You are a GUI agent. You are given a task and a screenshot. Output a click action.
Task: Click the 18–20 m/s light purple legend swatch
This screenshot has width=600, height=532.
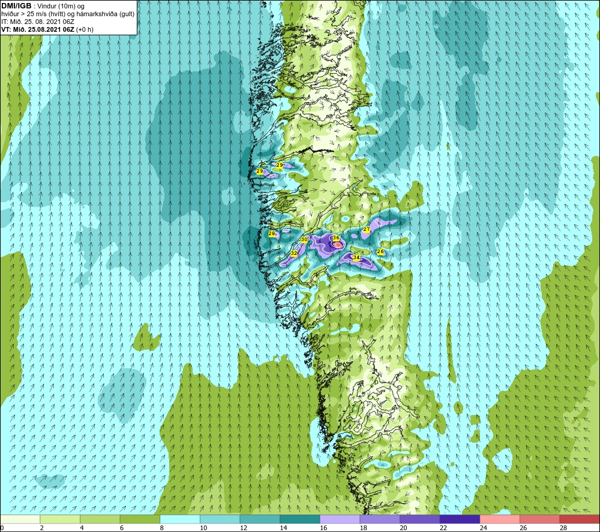click(x=380, y=519)
